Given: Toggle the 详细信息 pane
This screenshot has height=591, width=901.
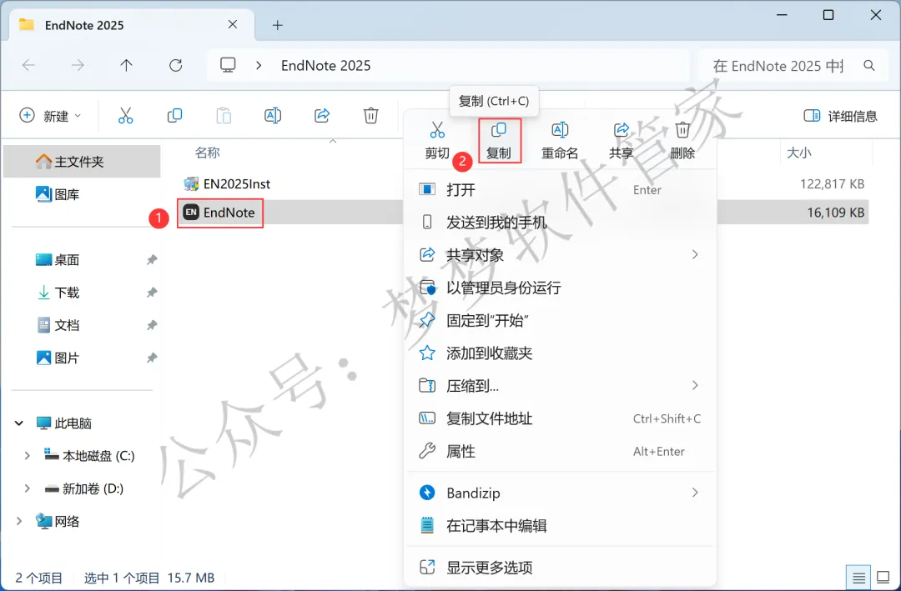Looking at the screenshot, I should pyautogui.click(x=840, y=116).
